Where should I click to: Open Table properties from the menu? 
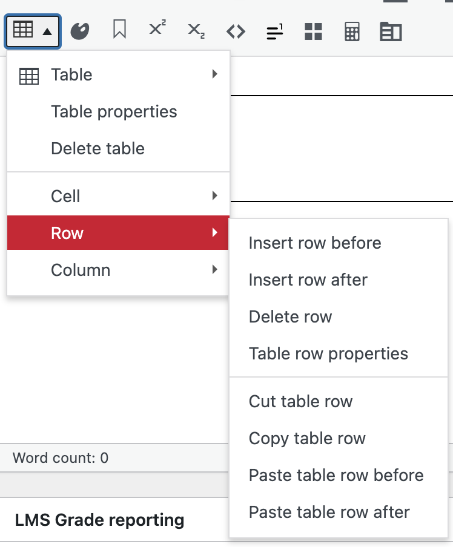tap(114, 112)
